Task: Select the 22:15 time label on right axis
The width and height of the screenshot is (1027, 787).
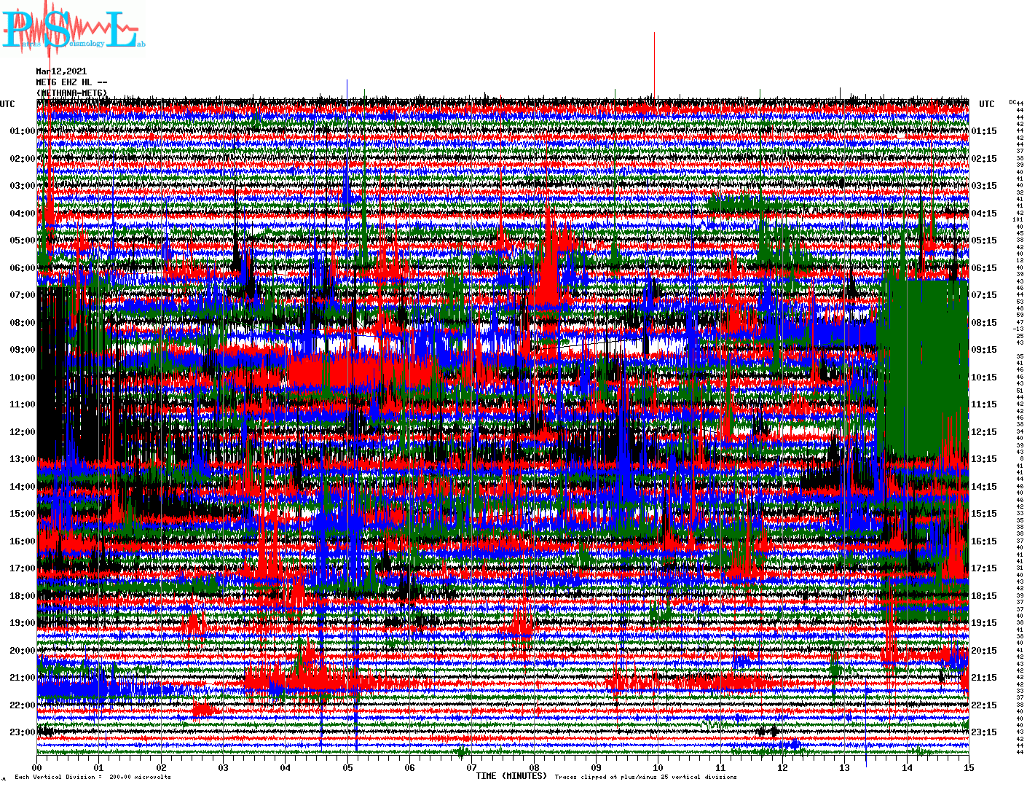Action: click(984, 705)
